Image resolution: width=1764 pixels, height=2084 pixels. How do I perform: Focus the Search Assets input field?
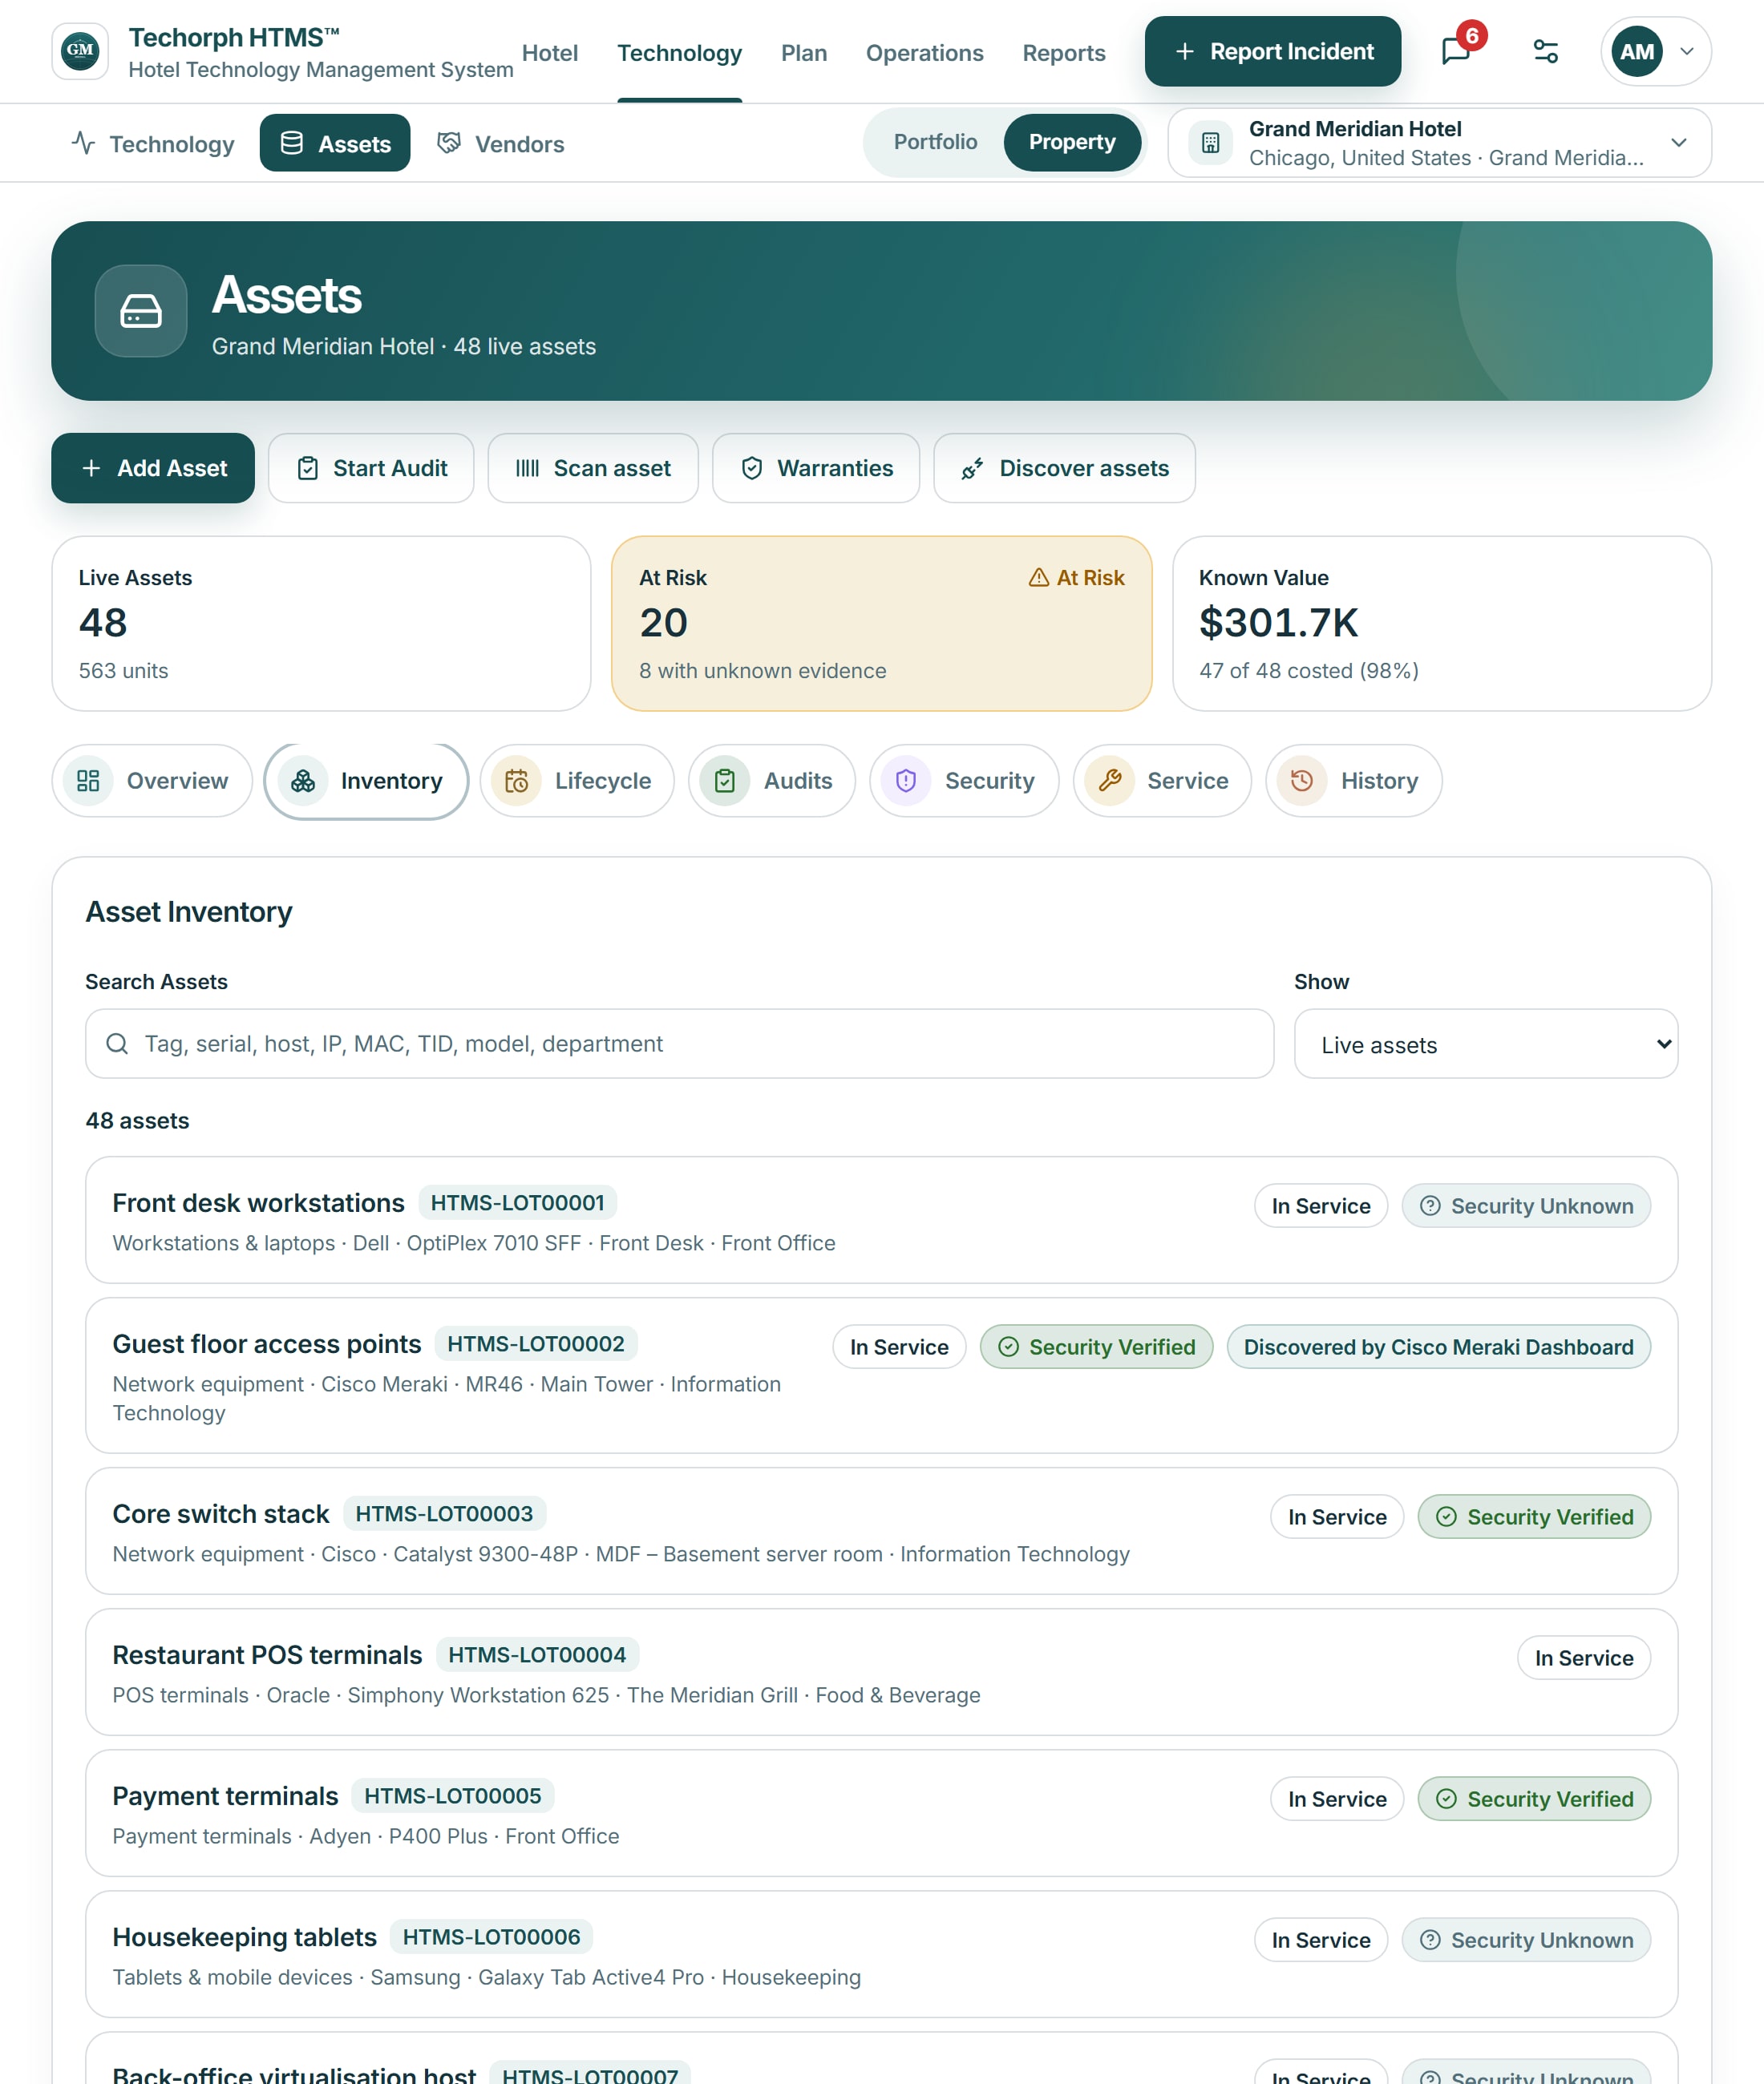tap(679, 1044)
